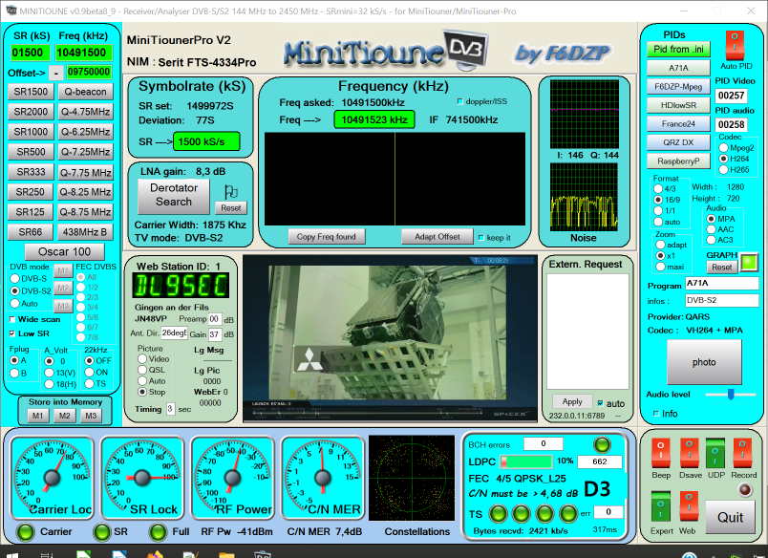The width and height of the screenshot is (768, 558).
Task: Click the offset minus sign button
Action: [55, 73]
